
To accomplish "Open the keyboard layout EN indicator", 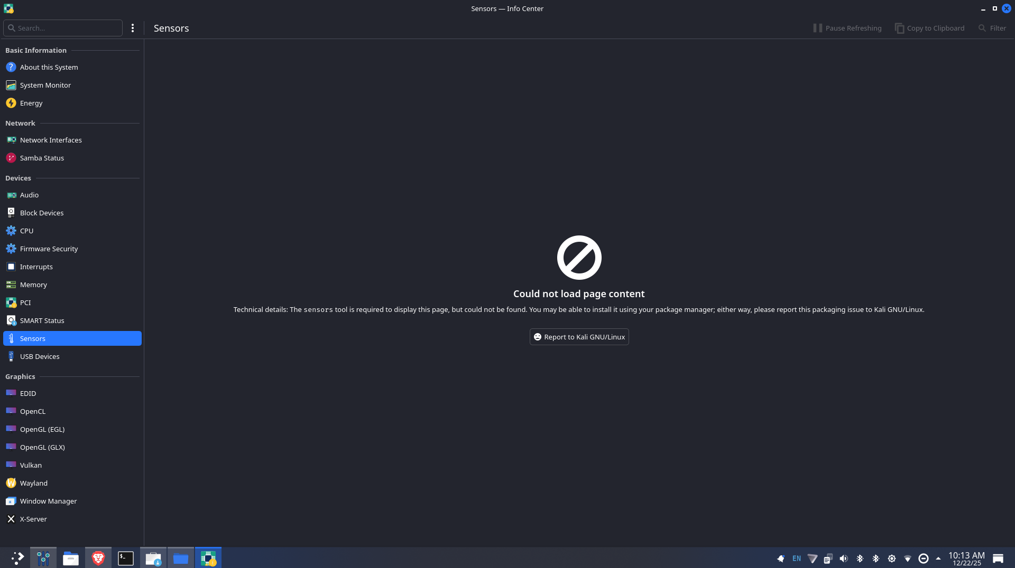I will tap(797, 558).
